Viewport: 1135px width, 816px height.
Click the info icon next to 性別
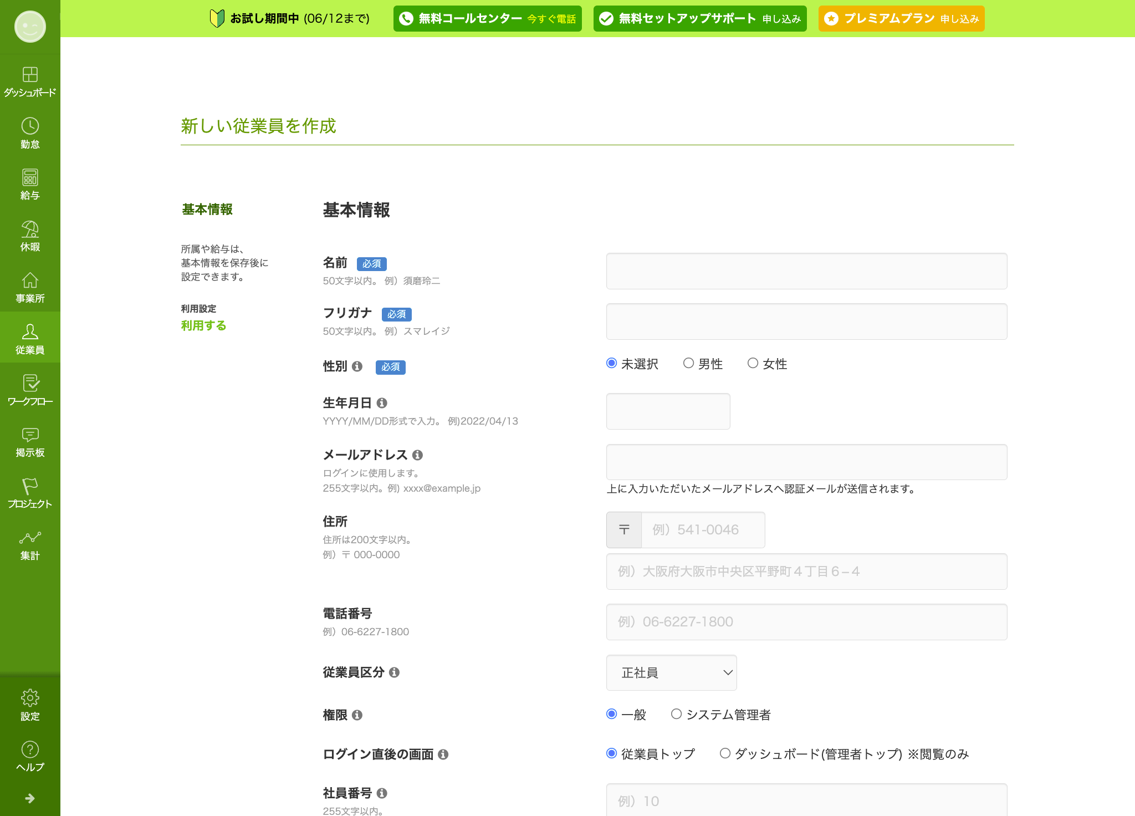tap(357, 366)
